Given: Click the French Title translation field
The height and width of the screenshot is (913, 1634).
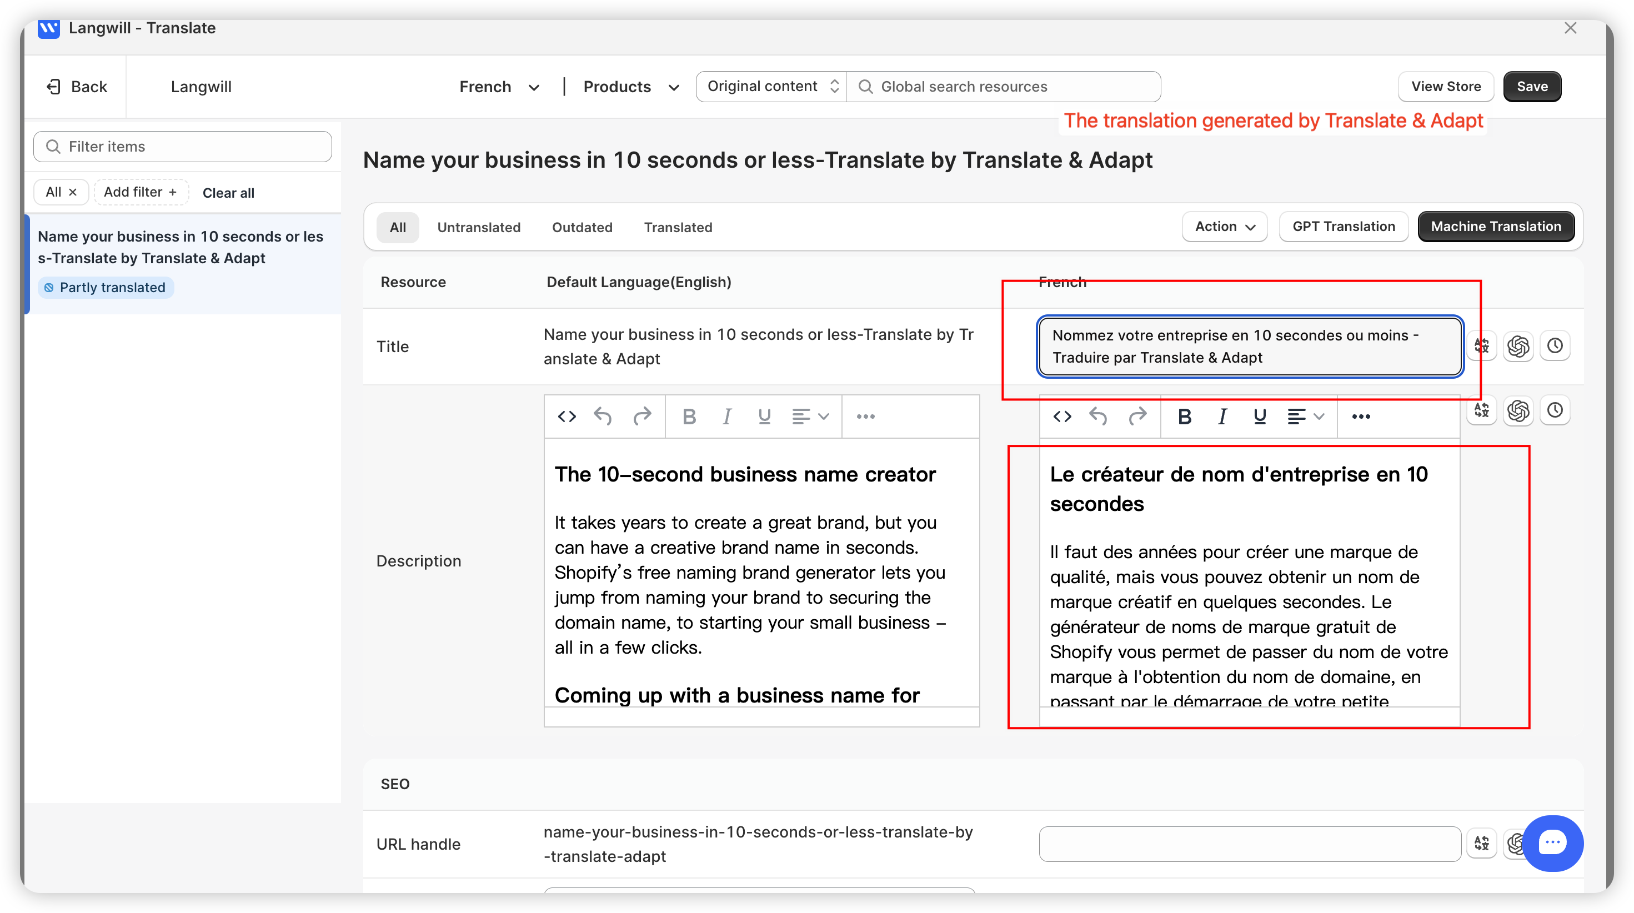Looking at the screenshot, I should [x=1250, y=347].
